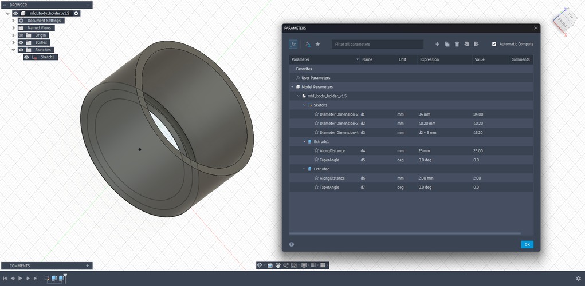The height and width of the screenshot is (286, 585).
Task: Open Grid and Snaps dropdown arrow
Action: coord(317,265)
